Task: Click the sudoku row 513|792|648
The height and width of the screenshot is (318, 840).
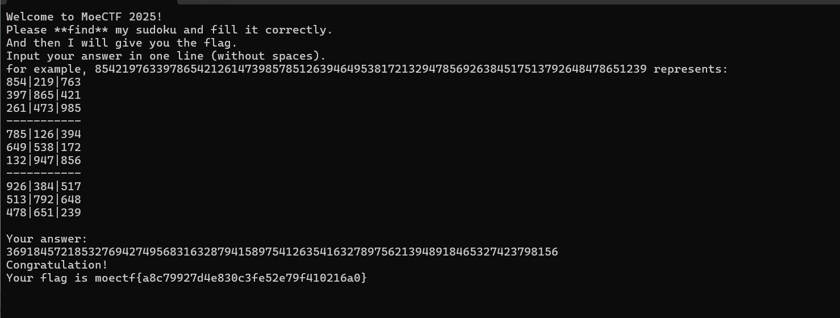Action: tap(44, 200)
